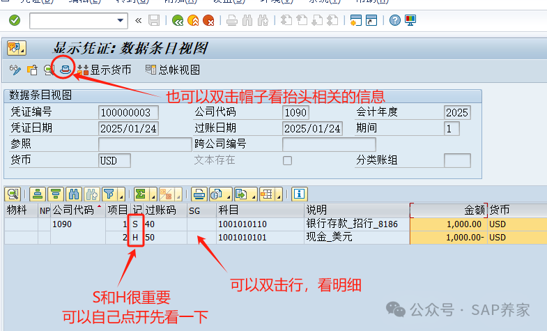Click the green Enter checkmark icon
The height and width of the screenshot is (331, 547).
pos(15,21)
